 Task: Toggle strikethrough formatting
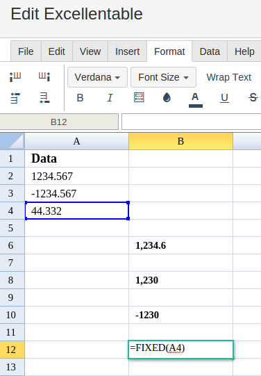253,98
